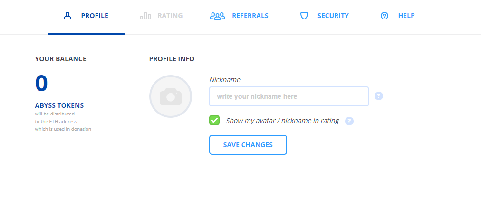The height and width of the screenshot is (209, 481).
Task: Open the HELP tab label
Action: [x=406, y=16]
